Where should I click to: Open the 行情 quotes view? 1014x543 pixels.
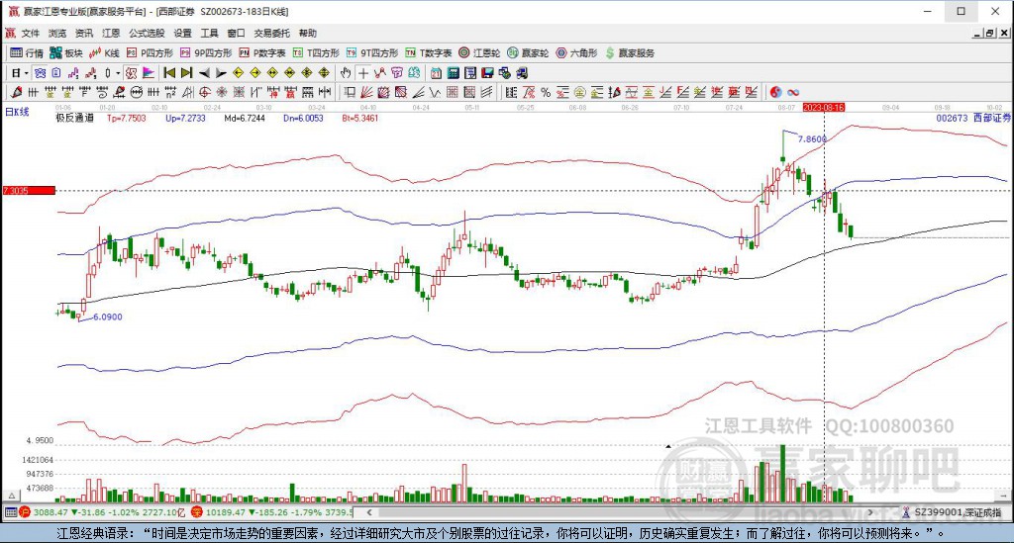(x=27, y=53)
